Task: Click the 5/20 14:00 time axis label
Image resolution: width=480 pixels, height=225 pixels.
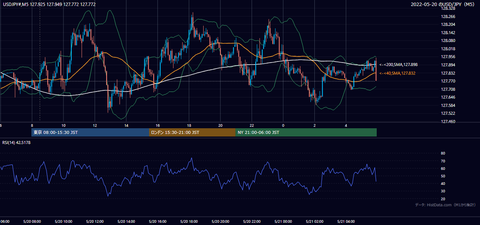Action: tap(126, 222)
